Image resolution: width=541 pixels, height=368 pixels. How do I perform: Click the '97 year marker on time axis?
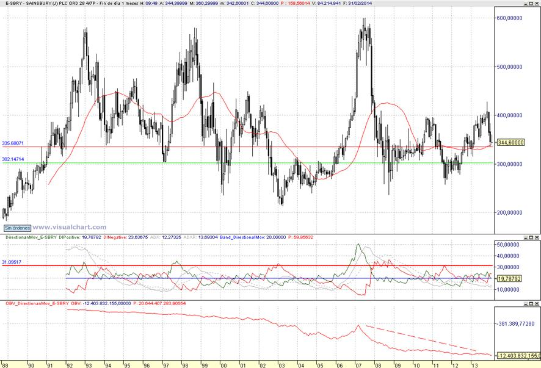pyautogui.click(x=165, y=365)
